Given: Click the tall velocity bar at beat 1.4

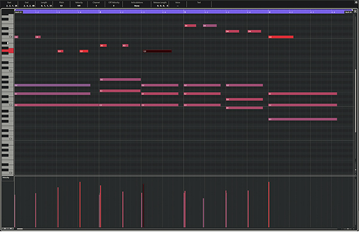Looking at the screenshot, I should coord(80,204).
